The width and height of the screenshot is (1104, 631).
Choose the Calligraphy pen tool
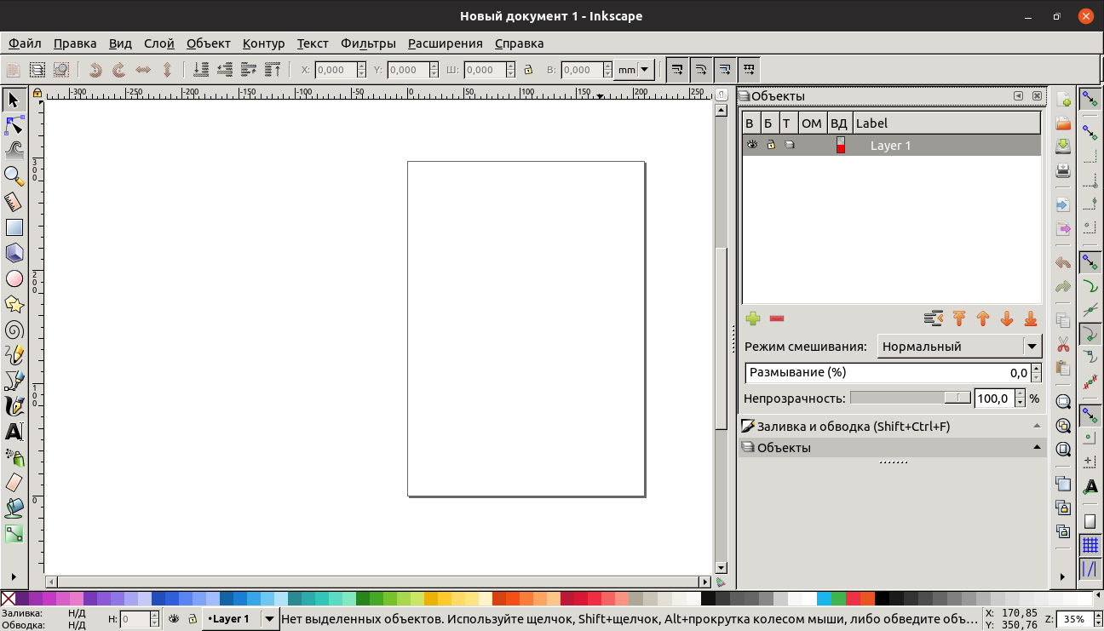tap(13, 406)
